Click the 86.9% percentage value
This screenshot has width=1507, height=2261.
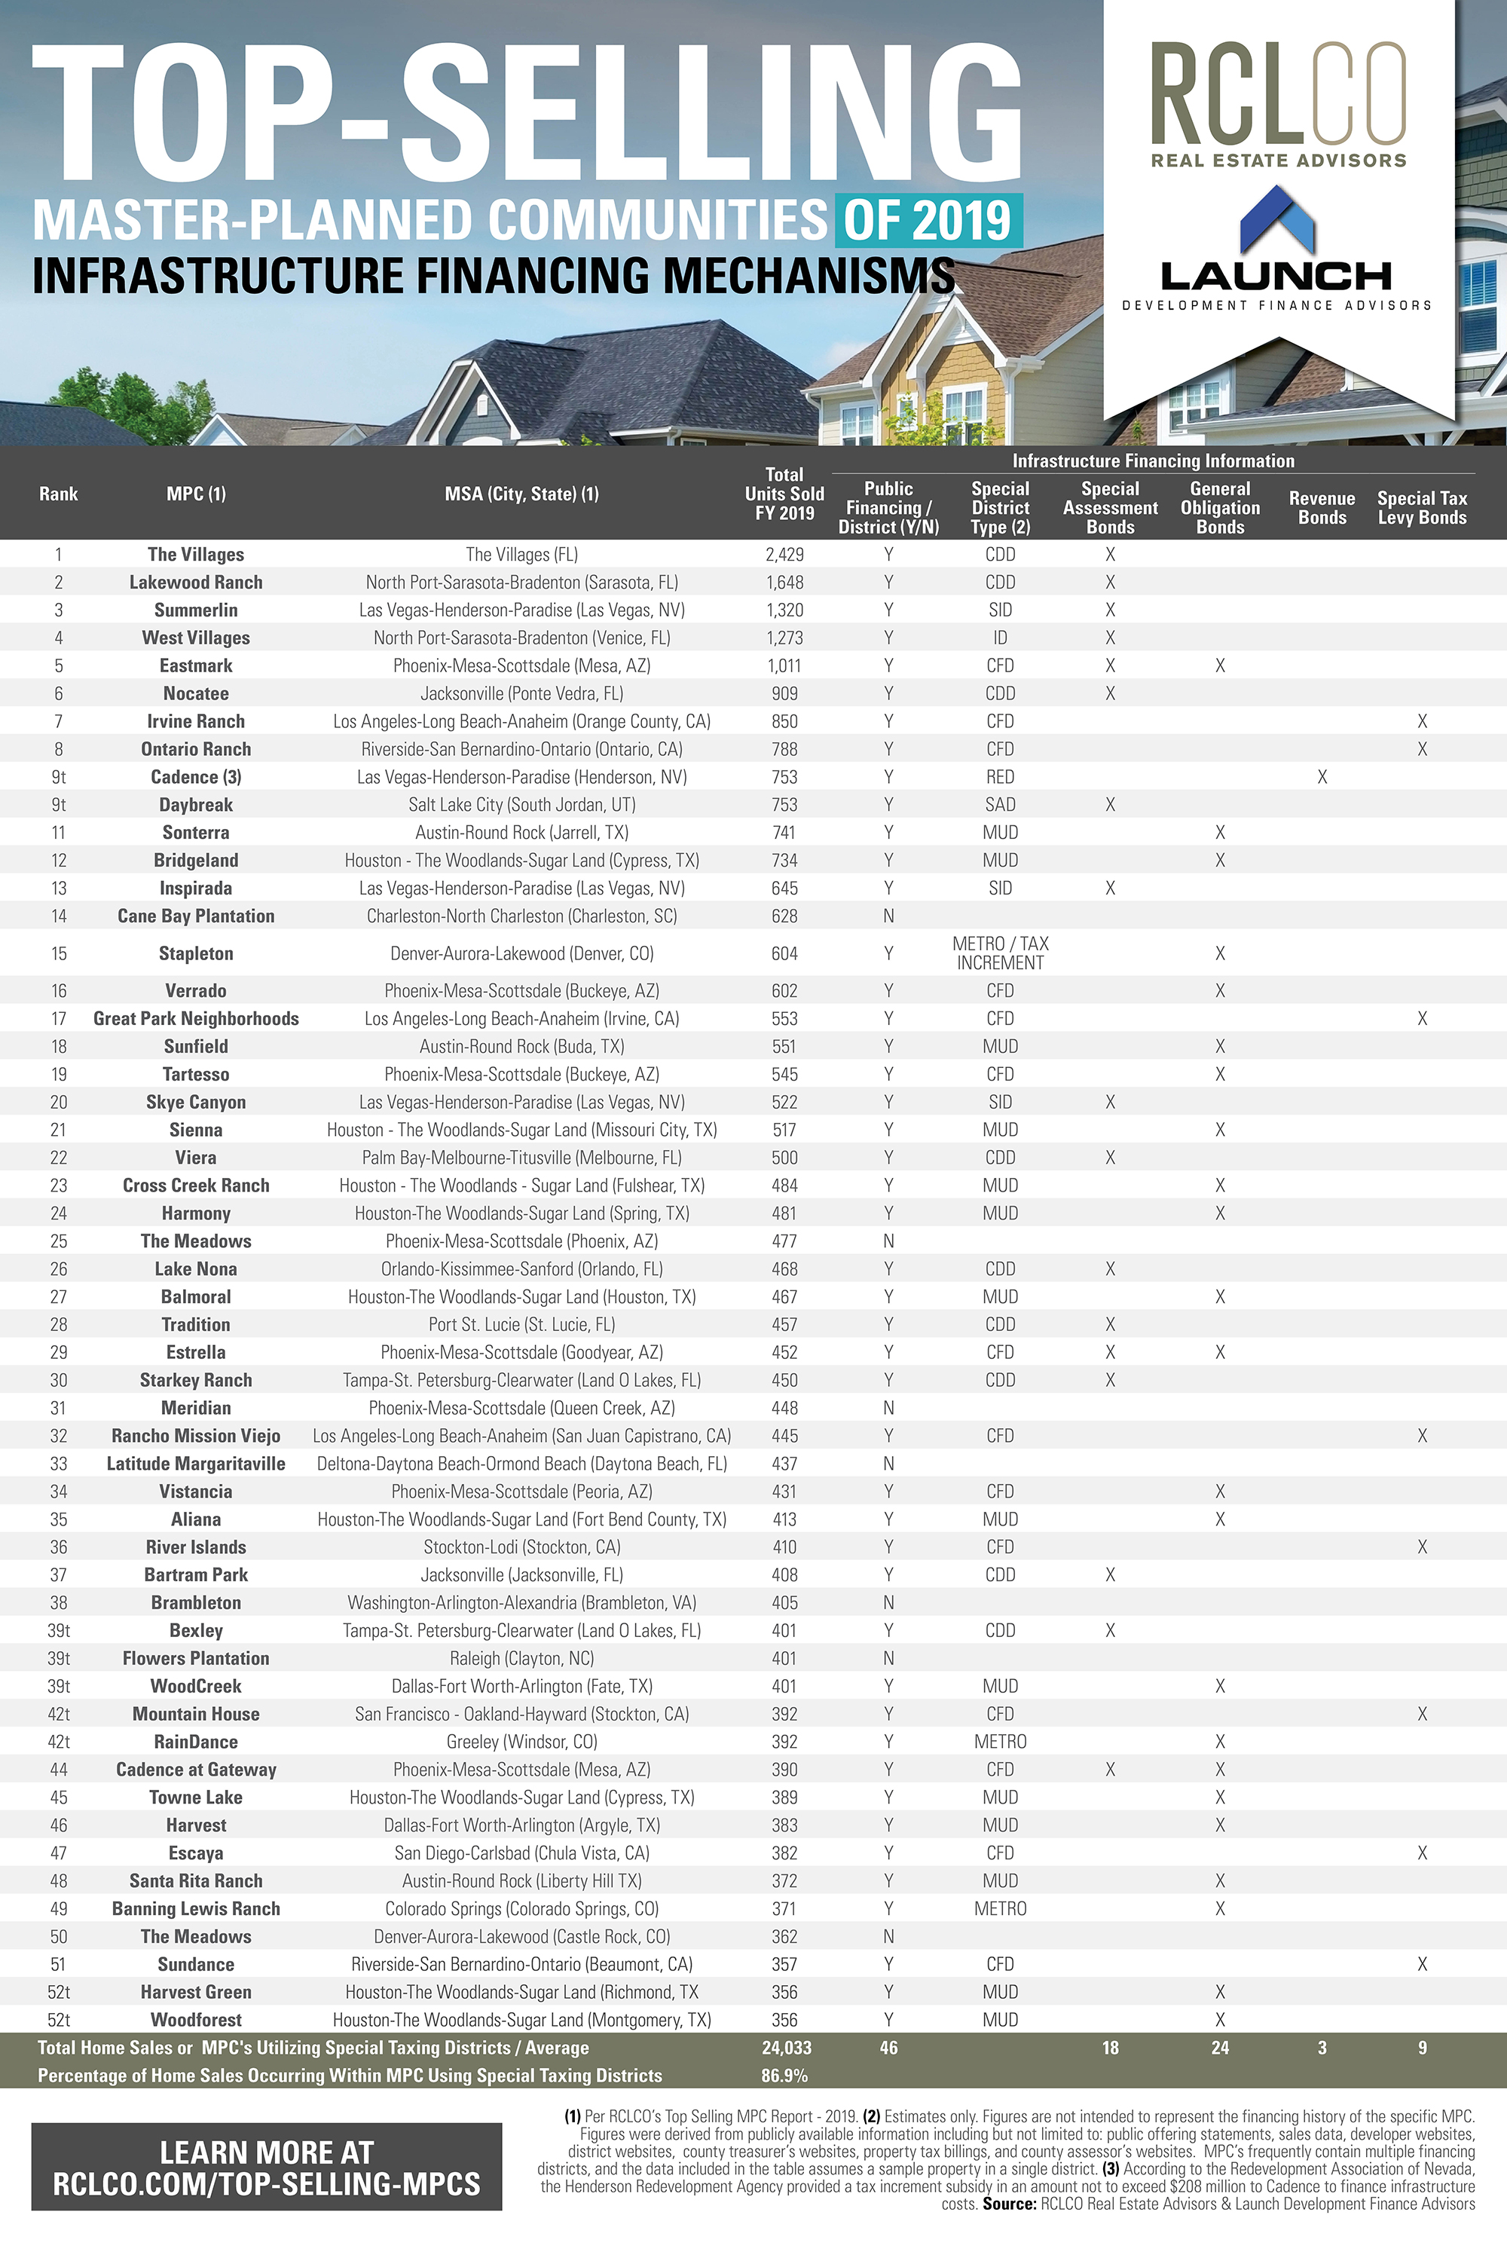pos(784,2077)
